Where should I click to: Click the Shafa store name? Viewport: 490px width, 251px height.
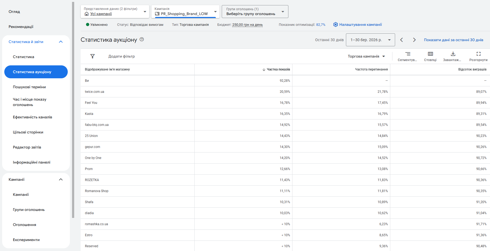89,202
